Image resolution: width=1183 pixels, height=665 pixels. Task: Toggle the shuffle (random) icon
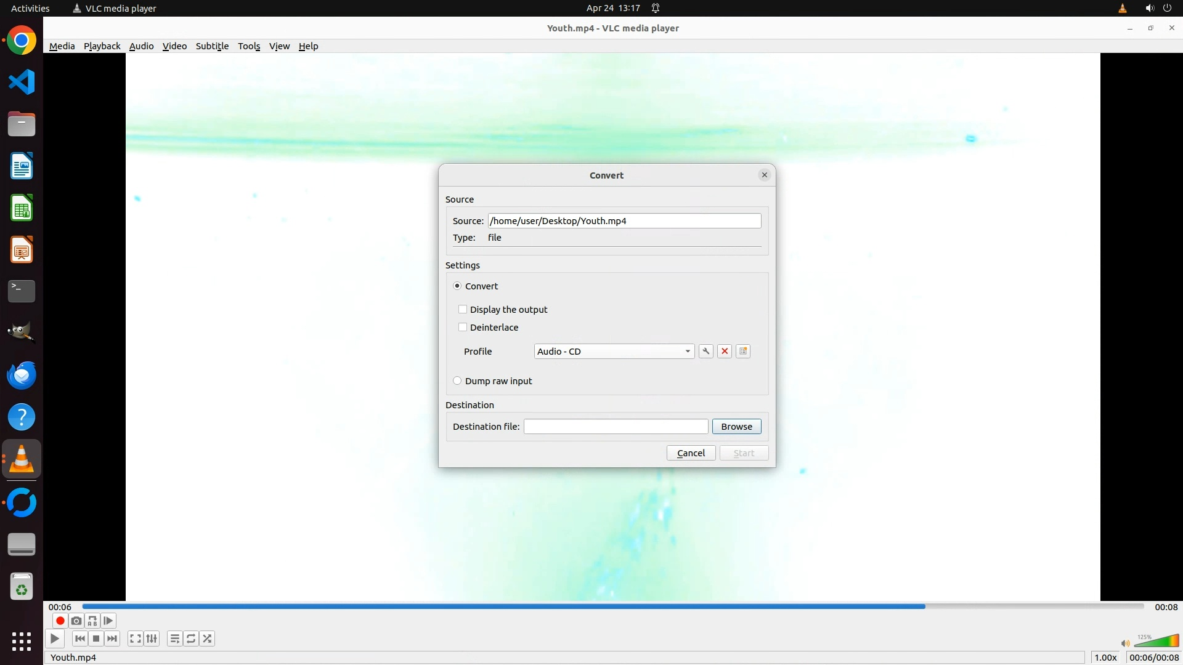coord(208,639)
